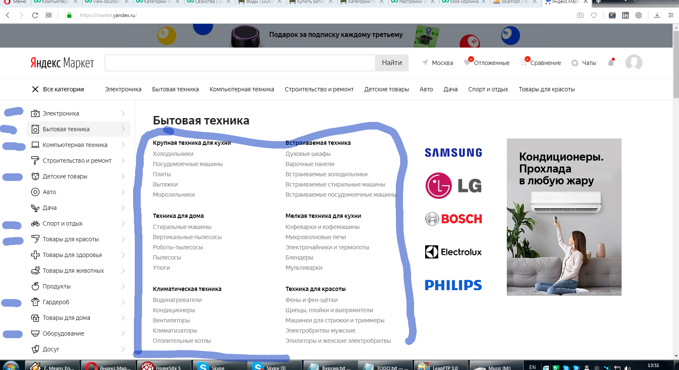
Task: Focus the Yandex Market search field
Action: (240, 62)
